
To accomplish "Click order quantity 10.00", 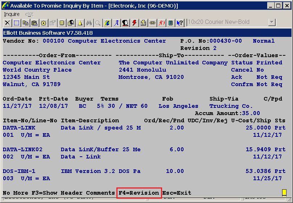I will (x=175, y=171).
